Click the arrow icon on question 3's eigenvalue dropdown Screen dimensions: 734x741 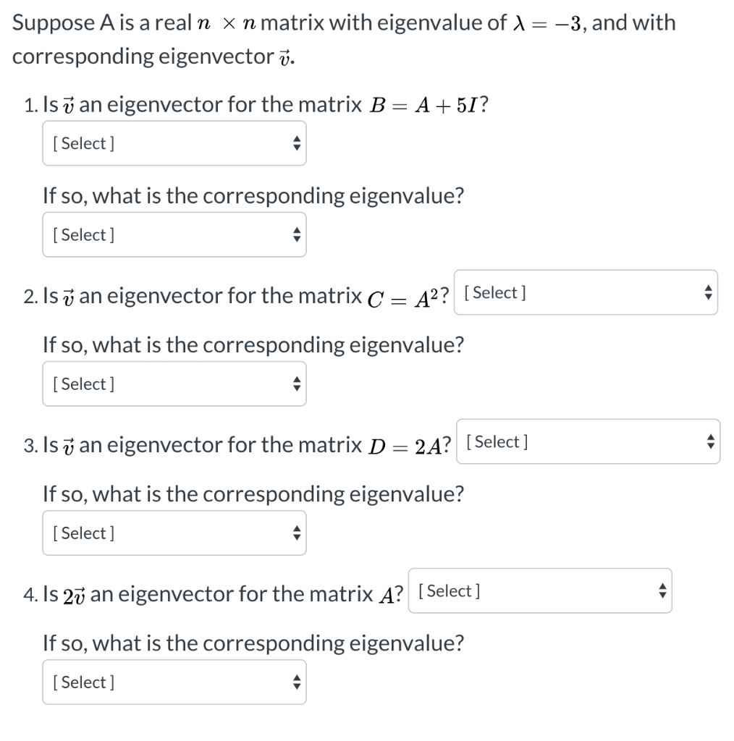[x=296, y=533]
